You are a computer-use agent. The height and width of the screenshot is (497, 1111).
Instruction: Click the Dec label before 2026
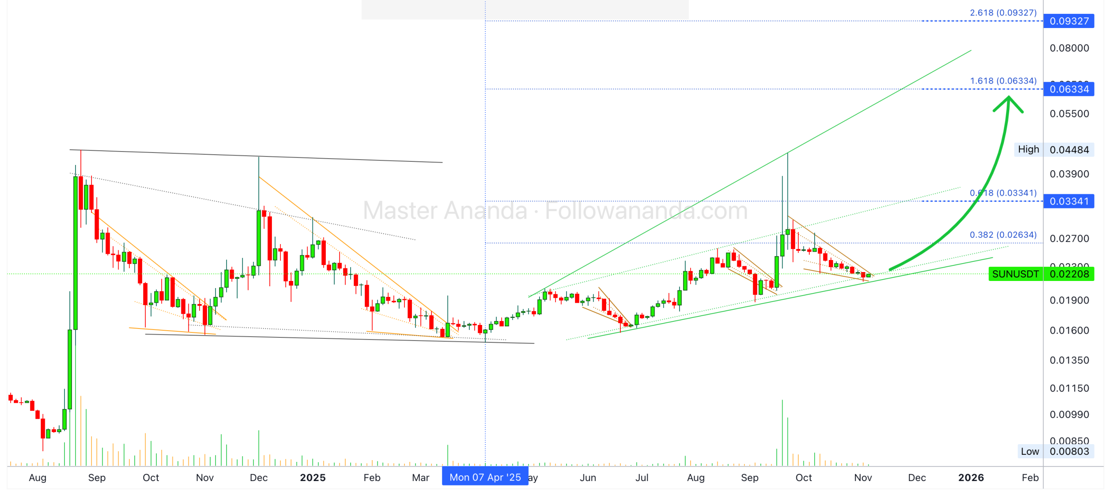coord(917,478)
